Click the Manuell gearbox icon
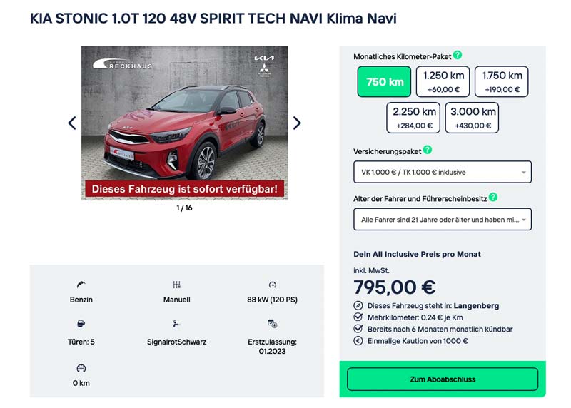The image size is (571, 408). pyautogui.click(x=177, y=285)
